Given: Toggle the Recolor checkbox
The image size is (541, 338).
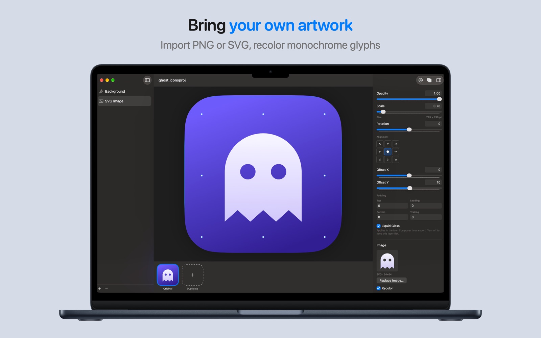Looking at the screenshot, I should click(378, 288).
